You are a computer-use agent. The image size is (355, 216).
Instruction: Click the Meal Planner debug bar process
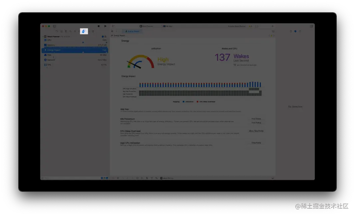(x=167, y=178)
